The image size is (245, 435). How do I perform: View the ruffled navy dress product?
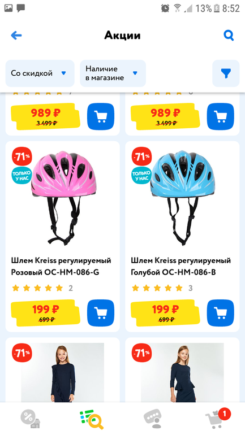click(62, 372)
